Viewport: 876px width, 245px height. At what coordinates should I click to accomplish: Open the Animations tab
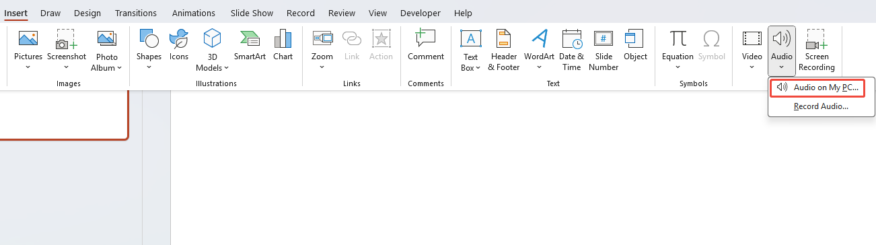coord(194,13)
